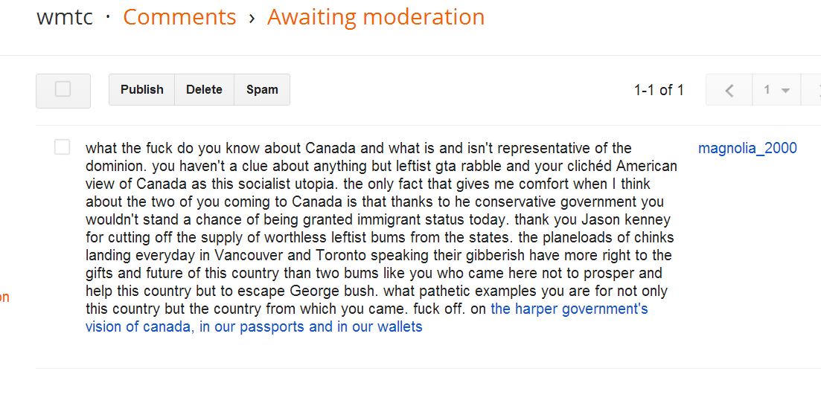Click page number 1 in pagination
The width and height of the screenshot is (821, 406).
point(767,90)
